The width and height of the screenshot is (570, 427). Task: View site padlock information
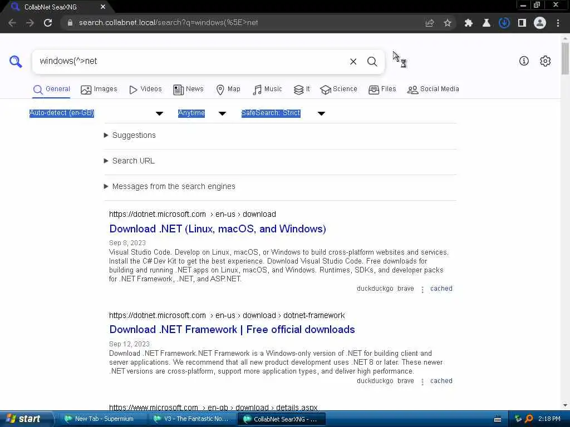coord(70,23)
